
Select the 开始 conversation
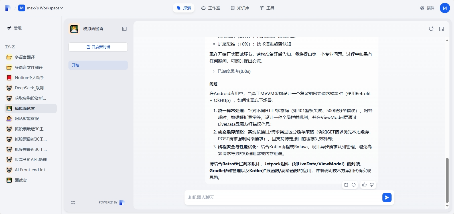pyautogui.click(x=98, y=65)
